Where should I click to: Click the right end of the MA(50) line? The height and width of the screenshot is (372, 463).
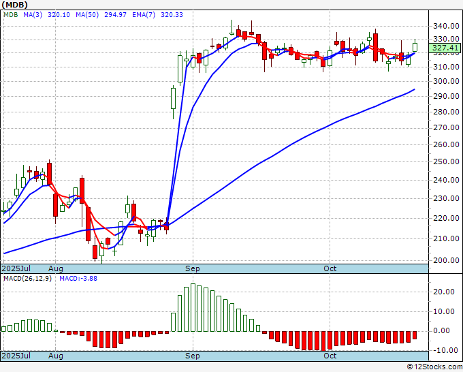(x=414, y=89)
